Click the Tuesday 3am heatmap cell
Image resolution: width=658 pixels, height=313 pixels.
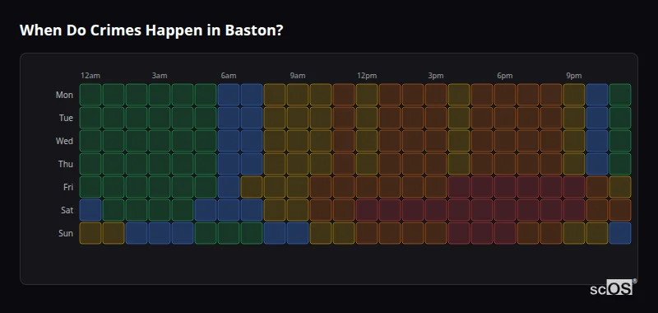click(160, 118)
